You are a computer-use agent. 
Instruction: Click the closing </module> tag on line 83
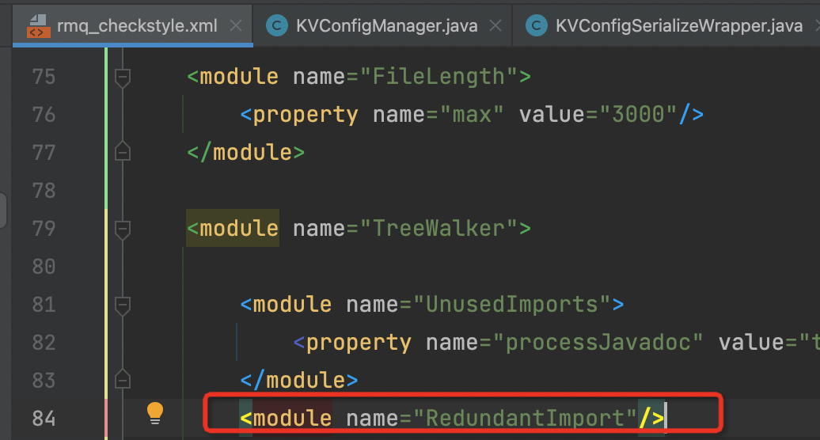299,381
